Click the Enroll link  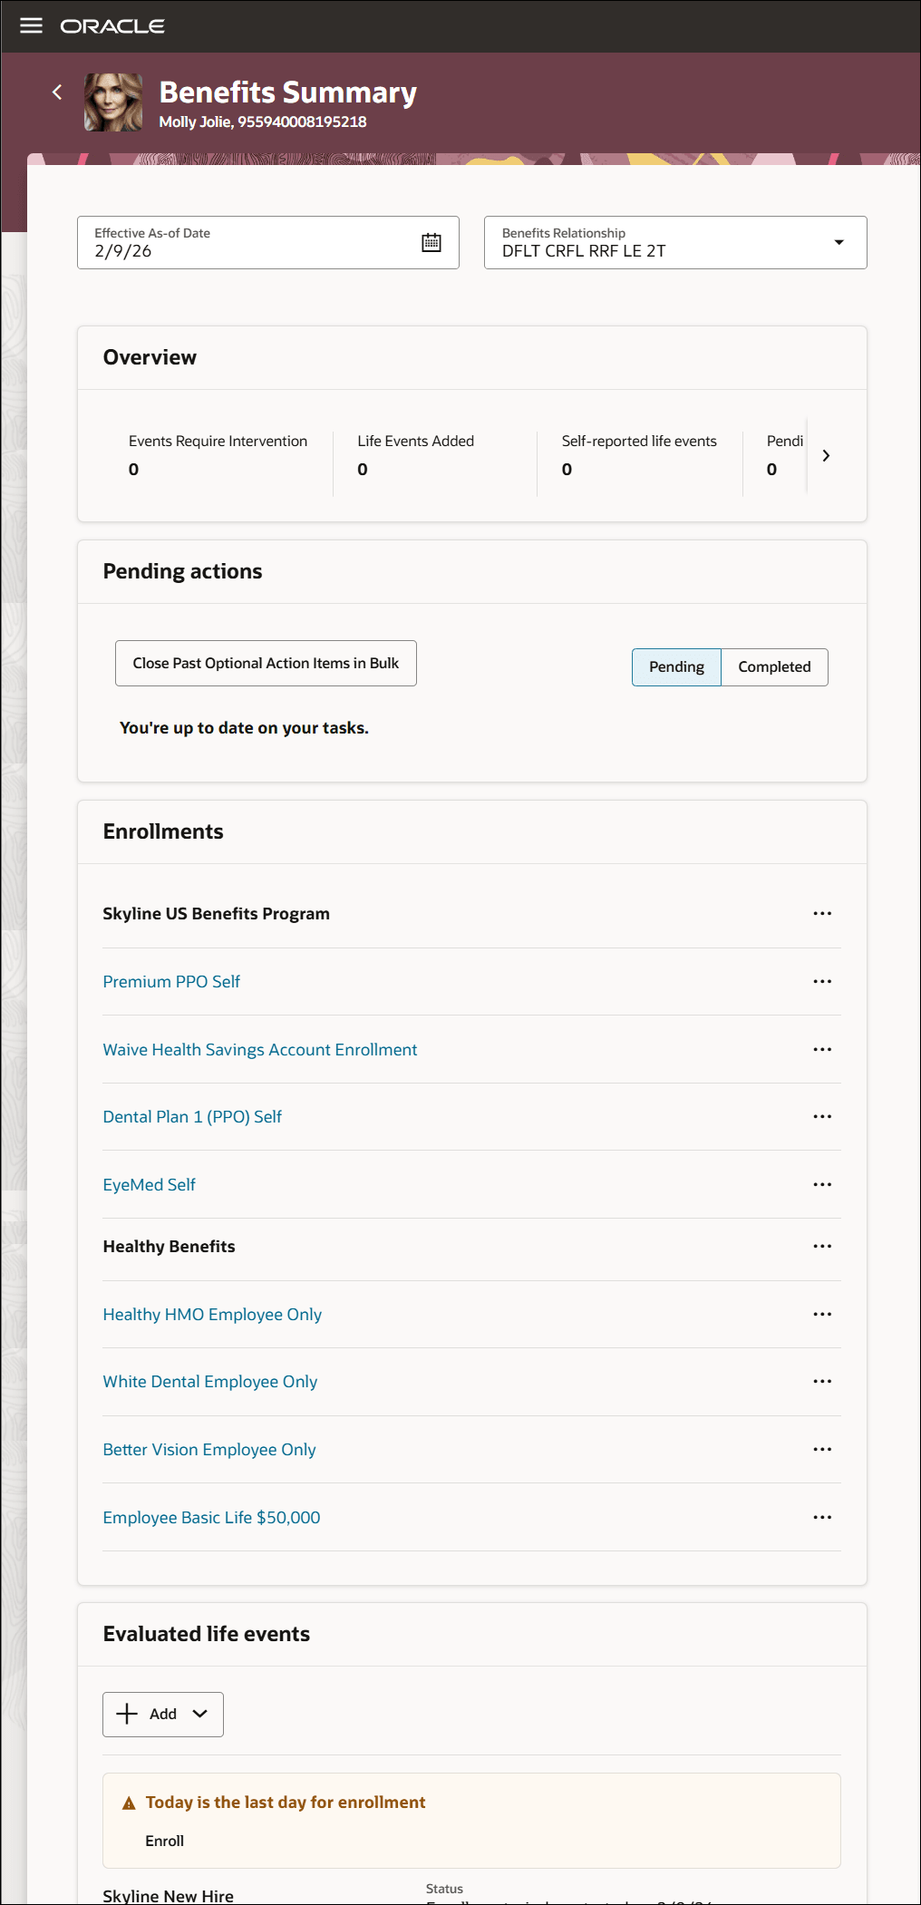pos(165,1841)
